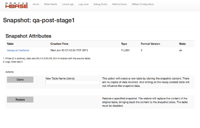Click the Format Version column header

[150, 44]
